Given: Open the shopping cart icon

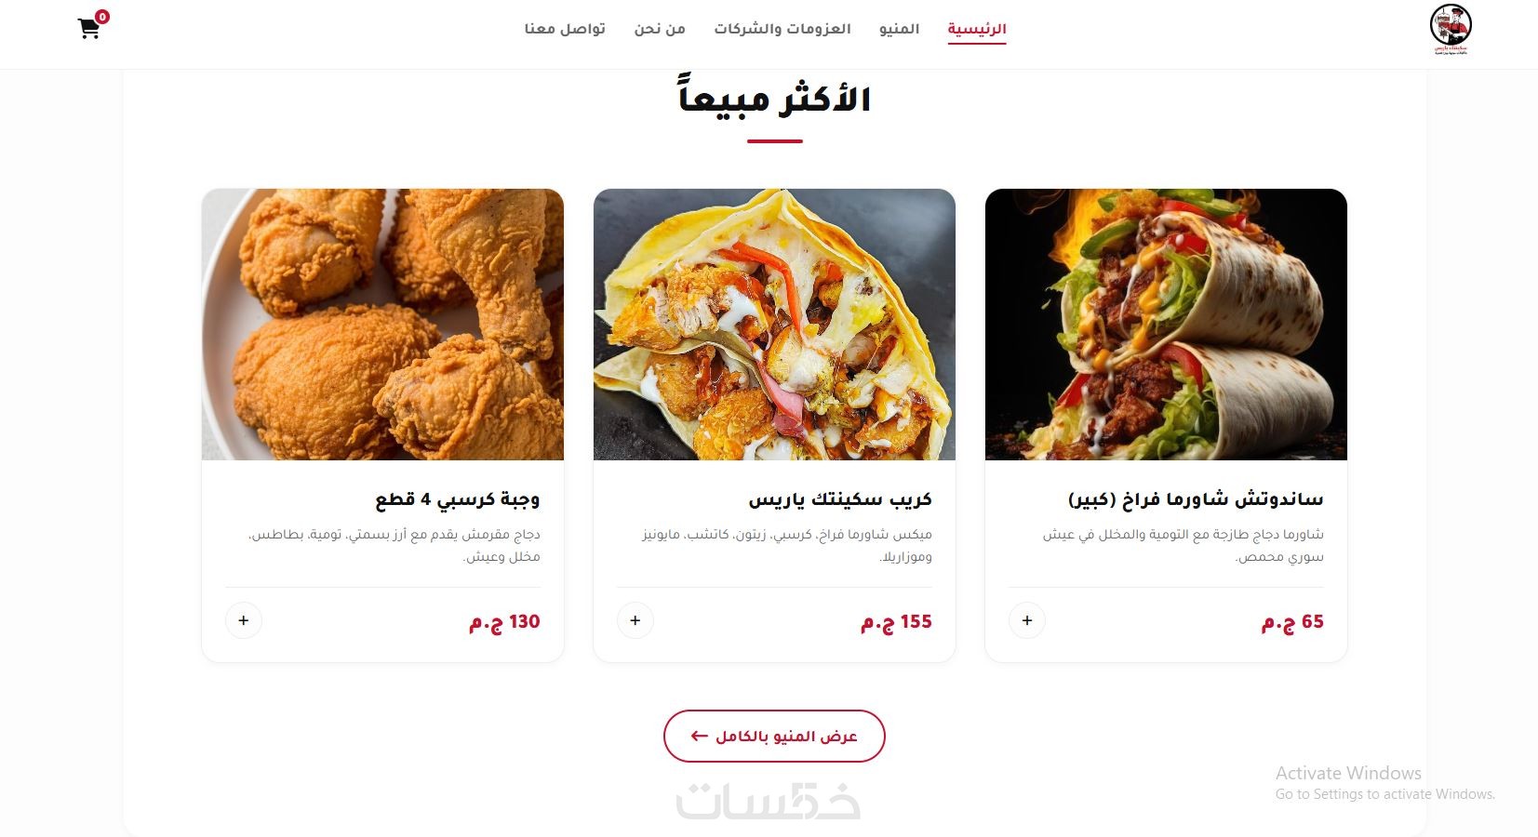Looking at the screenshot, I should pos(88,29).
